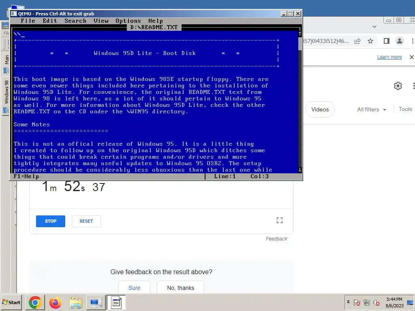The image size is (415, 311).
Task: Open the computer monitor taskbar app
Action: pyautogui.click(x=96, y=302)
